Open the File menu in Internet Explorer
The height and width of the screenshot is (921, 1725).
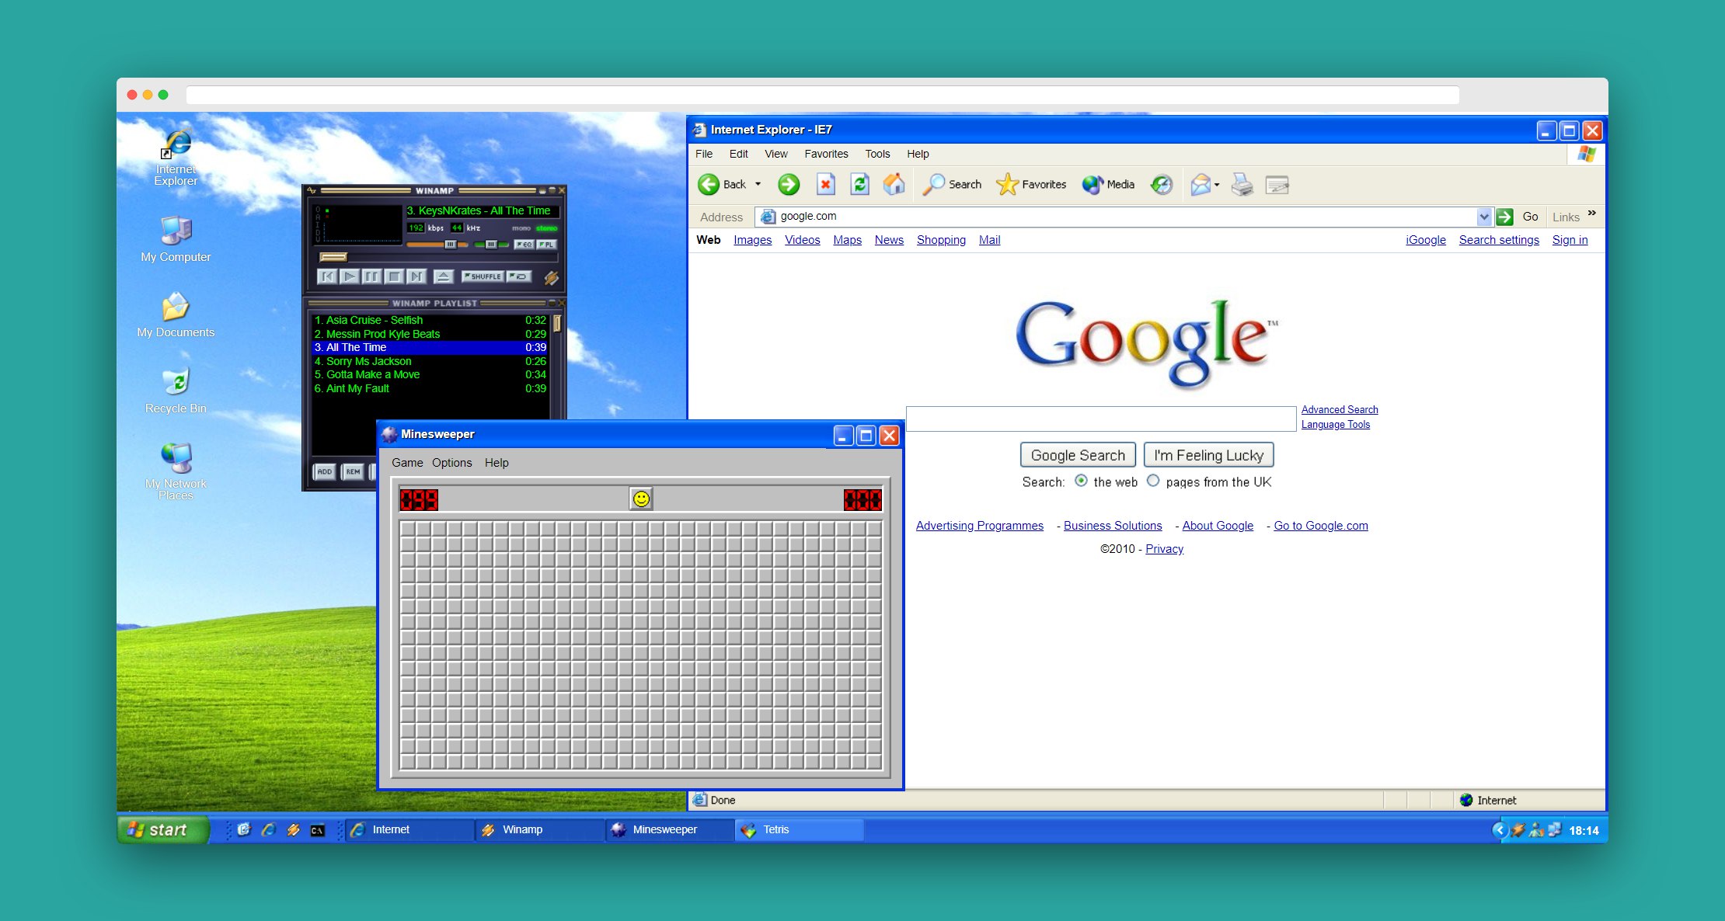(704, 154)
